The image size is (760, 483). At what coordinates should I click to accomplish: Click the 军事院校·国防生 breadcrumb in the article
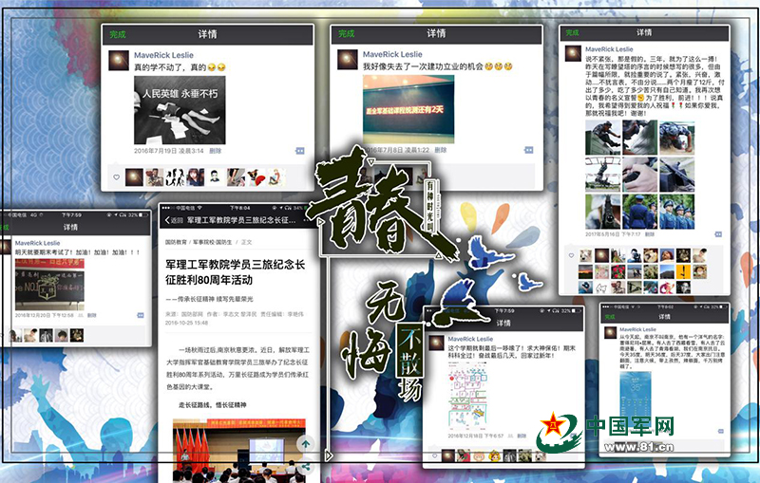[213, 242]
